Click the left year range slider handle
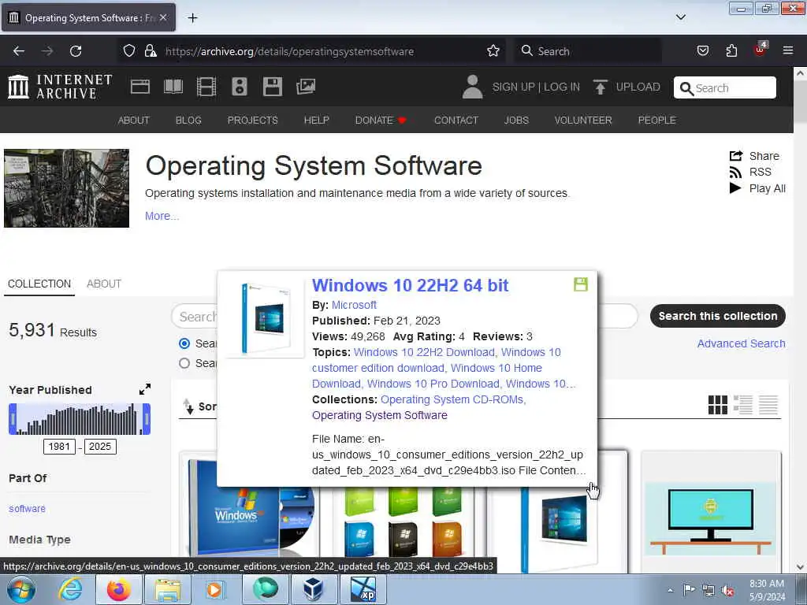Viewport: 807px width, 605px height. tap(13, 419)
